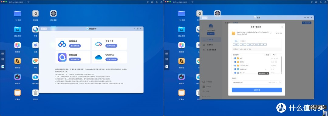Click 登录OneDrive login button
328x116 pixels.
pyautogui.click(x=111, y=60)
